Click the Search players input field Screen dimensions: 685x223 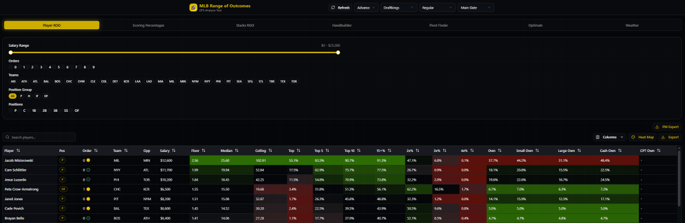pos(39,137)
